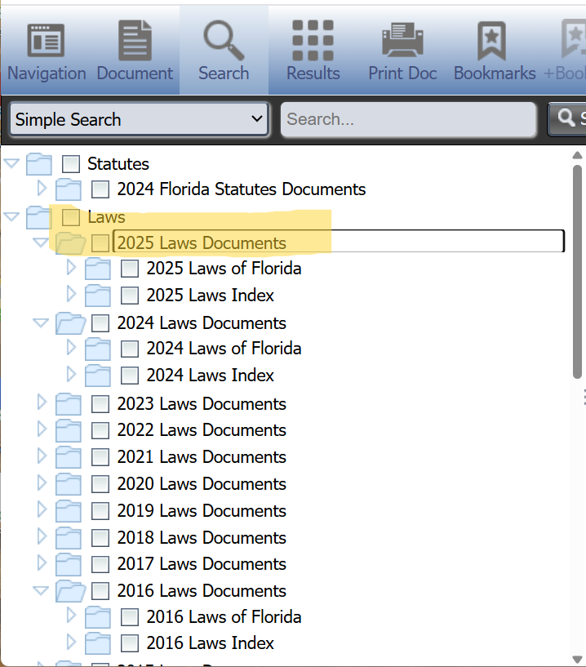Click folder icon for 2018 Laws Documents
Screen dimensions: 586x667
(x=68, y=538)
